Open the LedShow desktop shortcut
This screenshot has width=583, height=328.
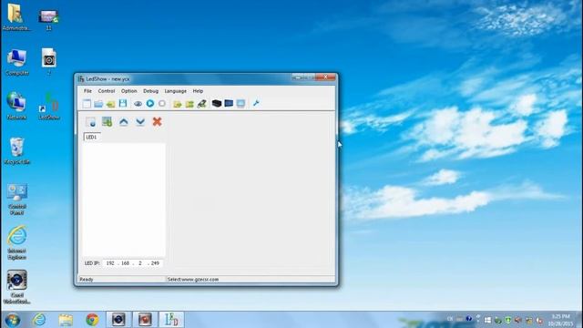(49, 107)
